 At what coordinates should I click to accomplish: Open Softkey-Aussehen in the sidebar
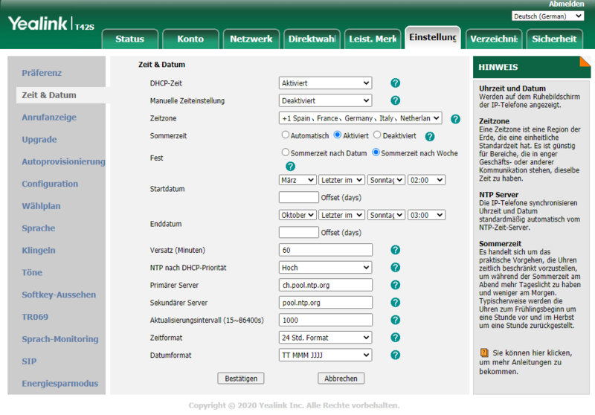(x=59, y=295)
